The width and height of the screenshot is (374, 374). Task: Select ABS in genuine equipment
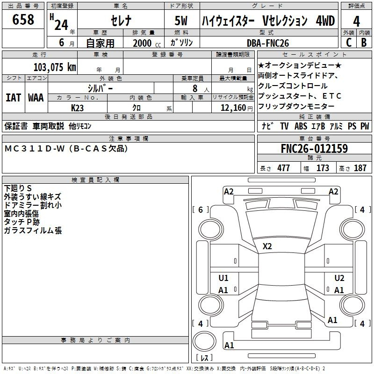[x=301, y=126]
